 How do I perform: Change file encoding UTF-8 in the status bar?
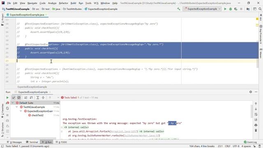click(236, 146)
